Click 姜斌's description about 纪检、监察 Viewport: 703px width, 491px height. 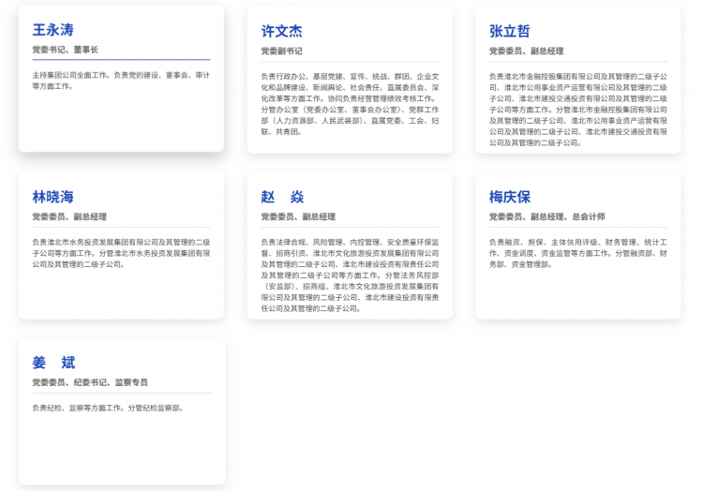click(108, 408)
